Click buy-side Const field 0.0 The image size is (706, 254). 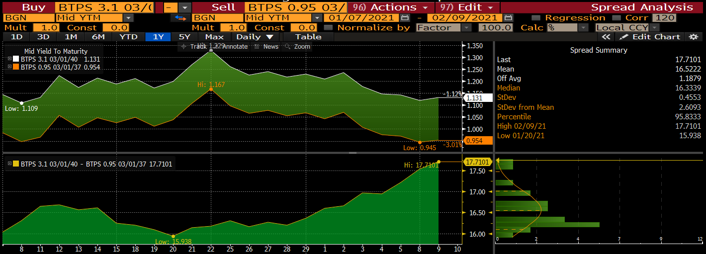tap(116, 27)
